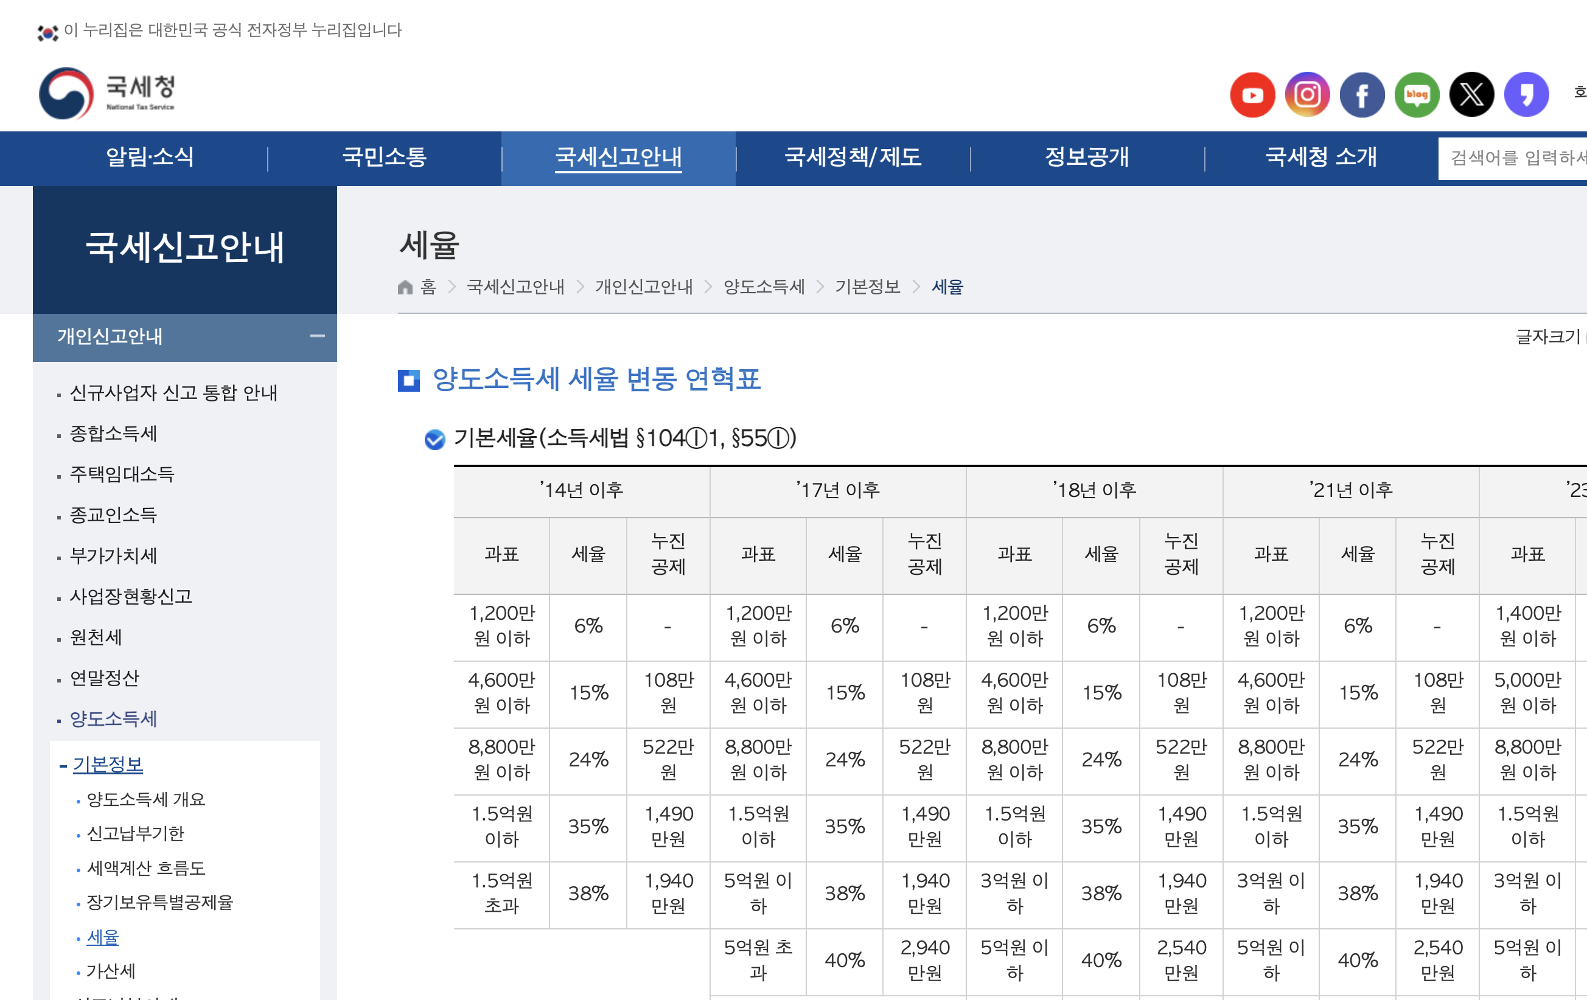Click the 국세청 logo

coord(108,94)
